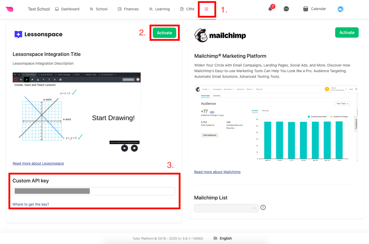Open the English language selector
The image size is (369, 244).
pos(223,238)
